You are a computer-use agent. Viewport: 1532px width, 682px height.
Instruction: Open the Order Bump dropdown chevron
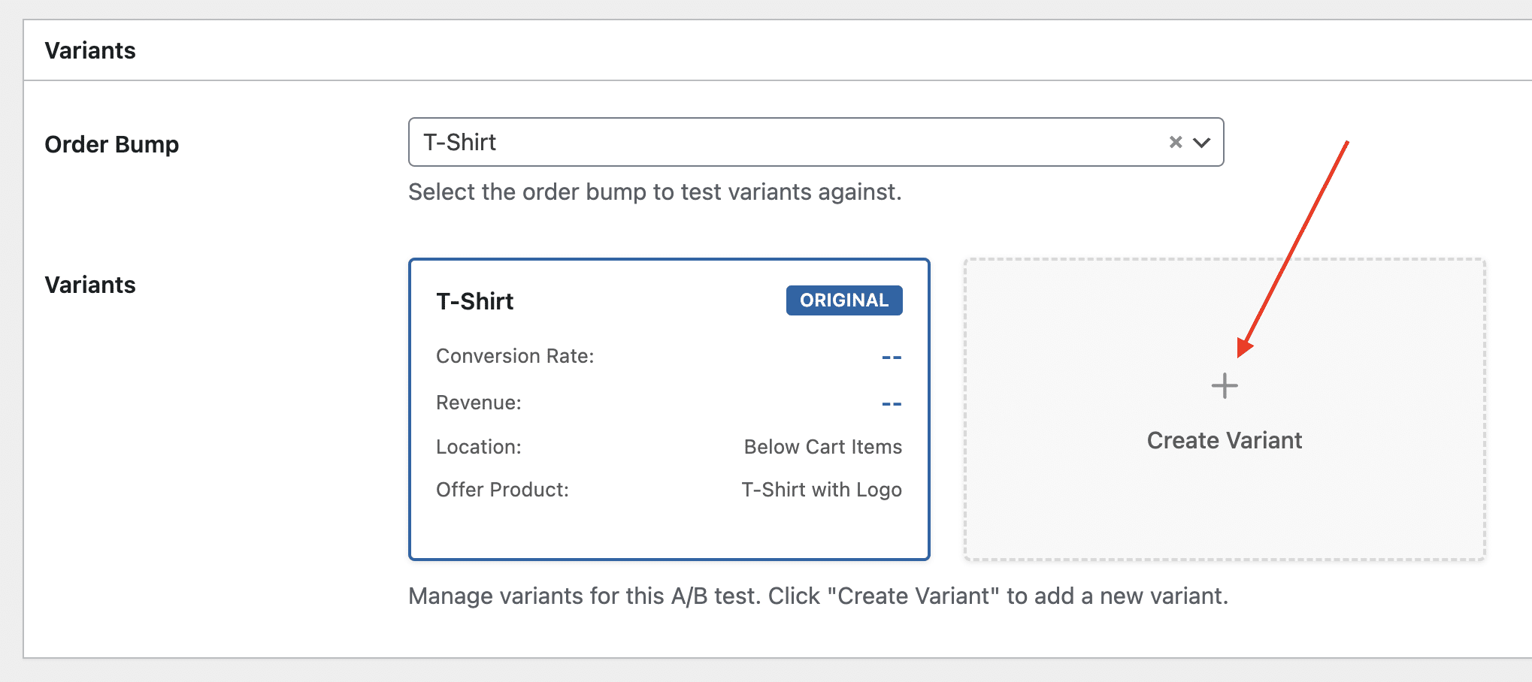click(1201, 141)
